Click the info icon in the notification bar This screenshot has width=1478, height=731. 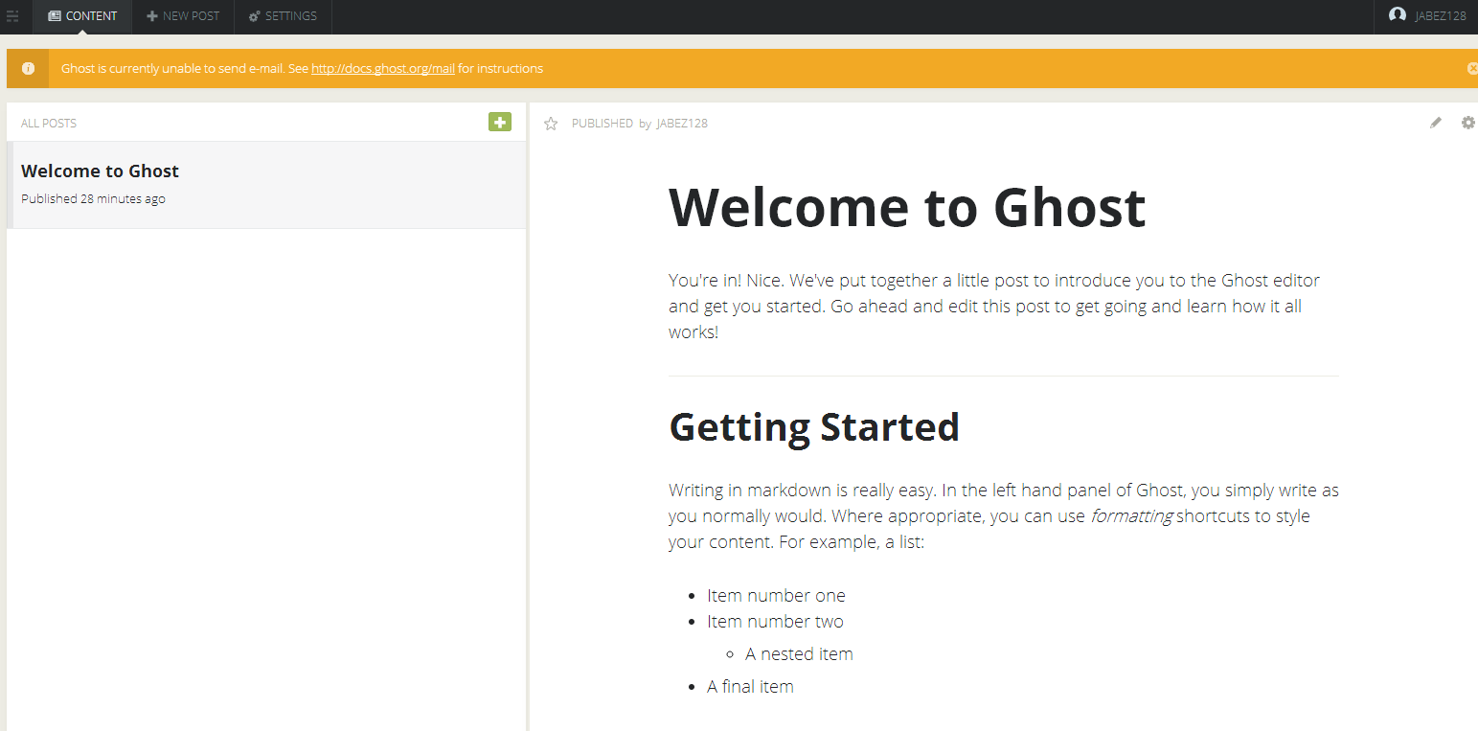point(28,69)
